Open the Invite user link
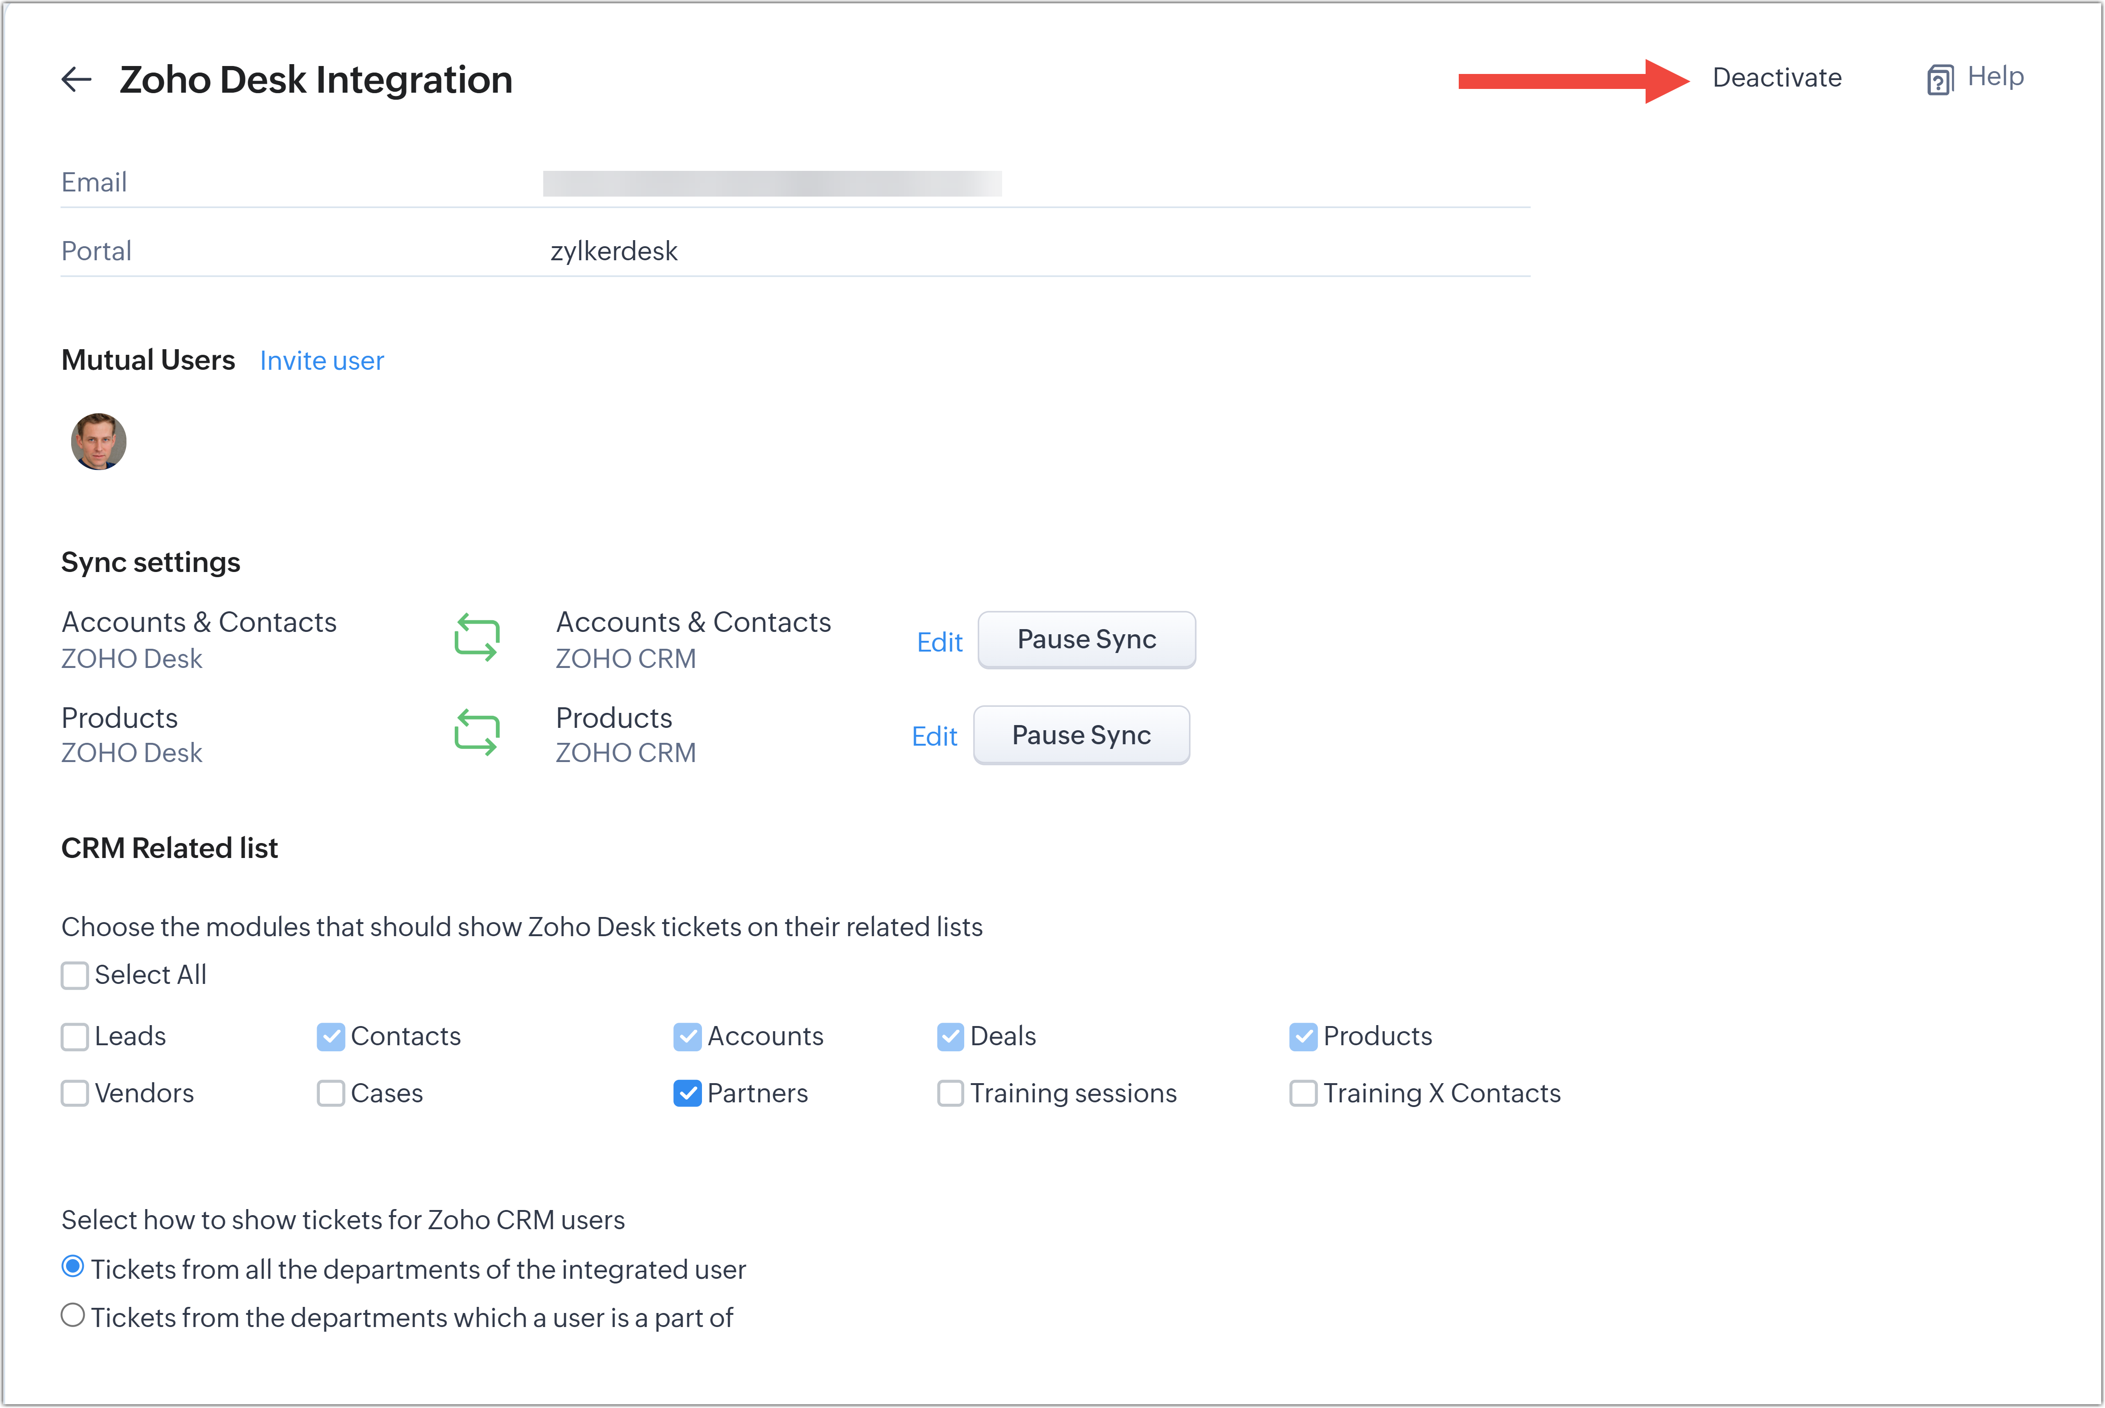 pyautogui.click(x=322, y=361)
